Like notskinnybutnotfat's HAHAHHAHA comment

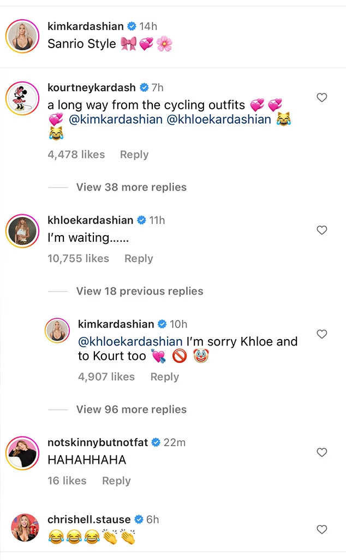point(322,452)
